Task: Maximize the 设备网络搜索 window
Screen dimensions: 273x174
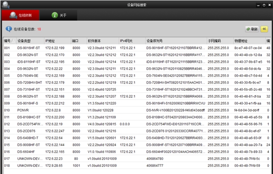Action: 264,5
